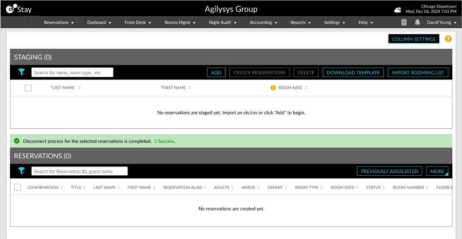Viewport: 462px width, 239px height.
Task: Open the Accounting menu
Action: [264, 22]
